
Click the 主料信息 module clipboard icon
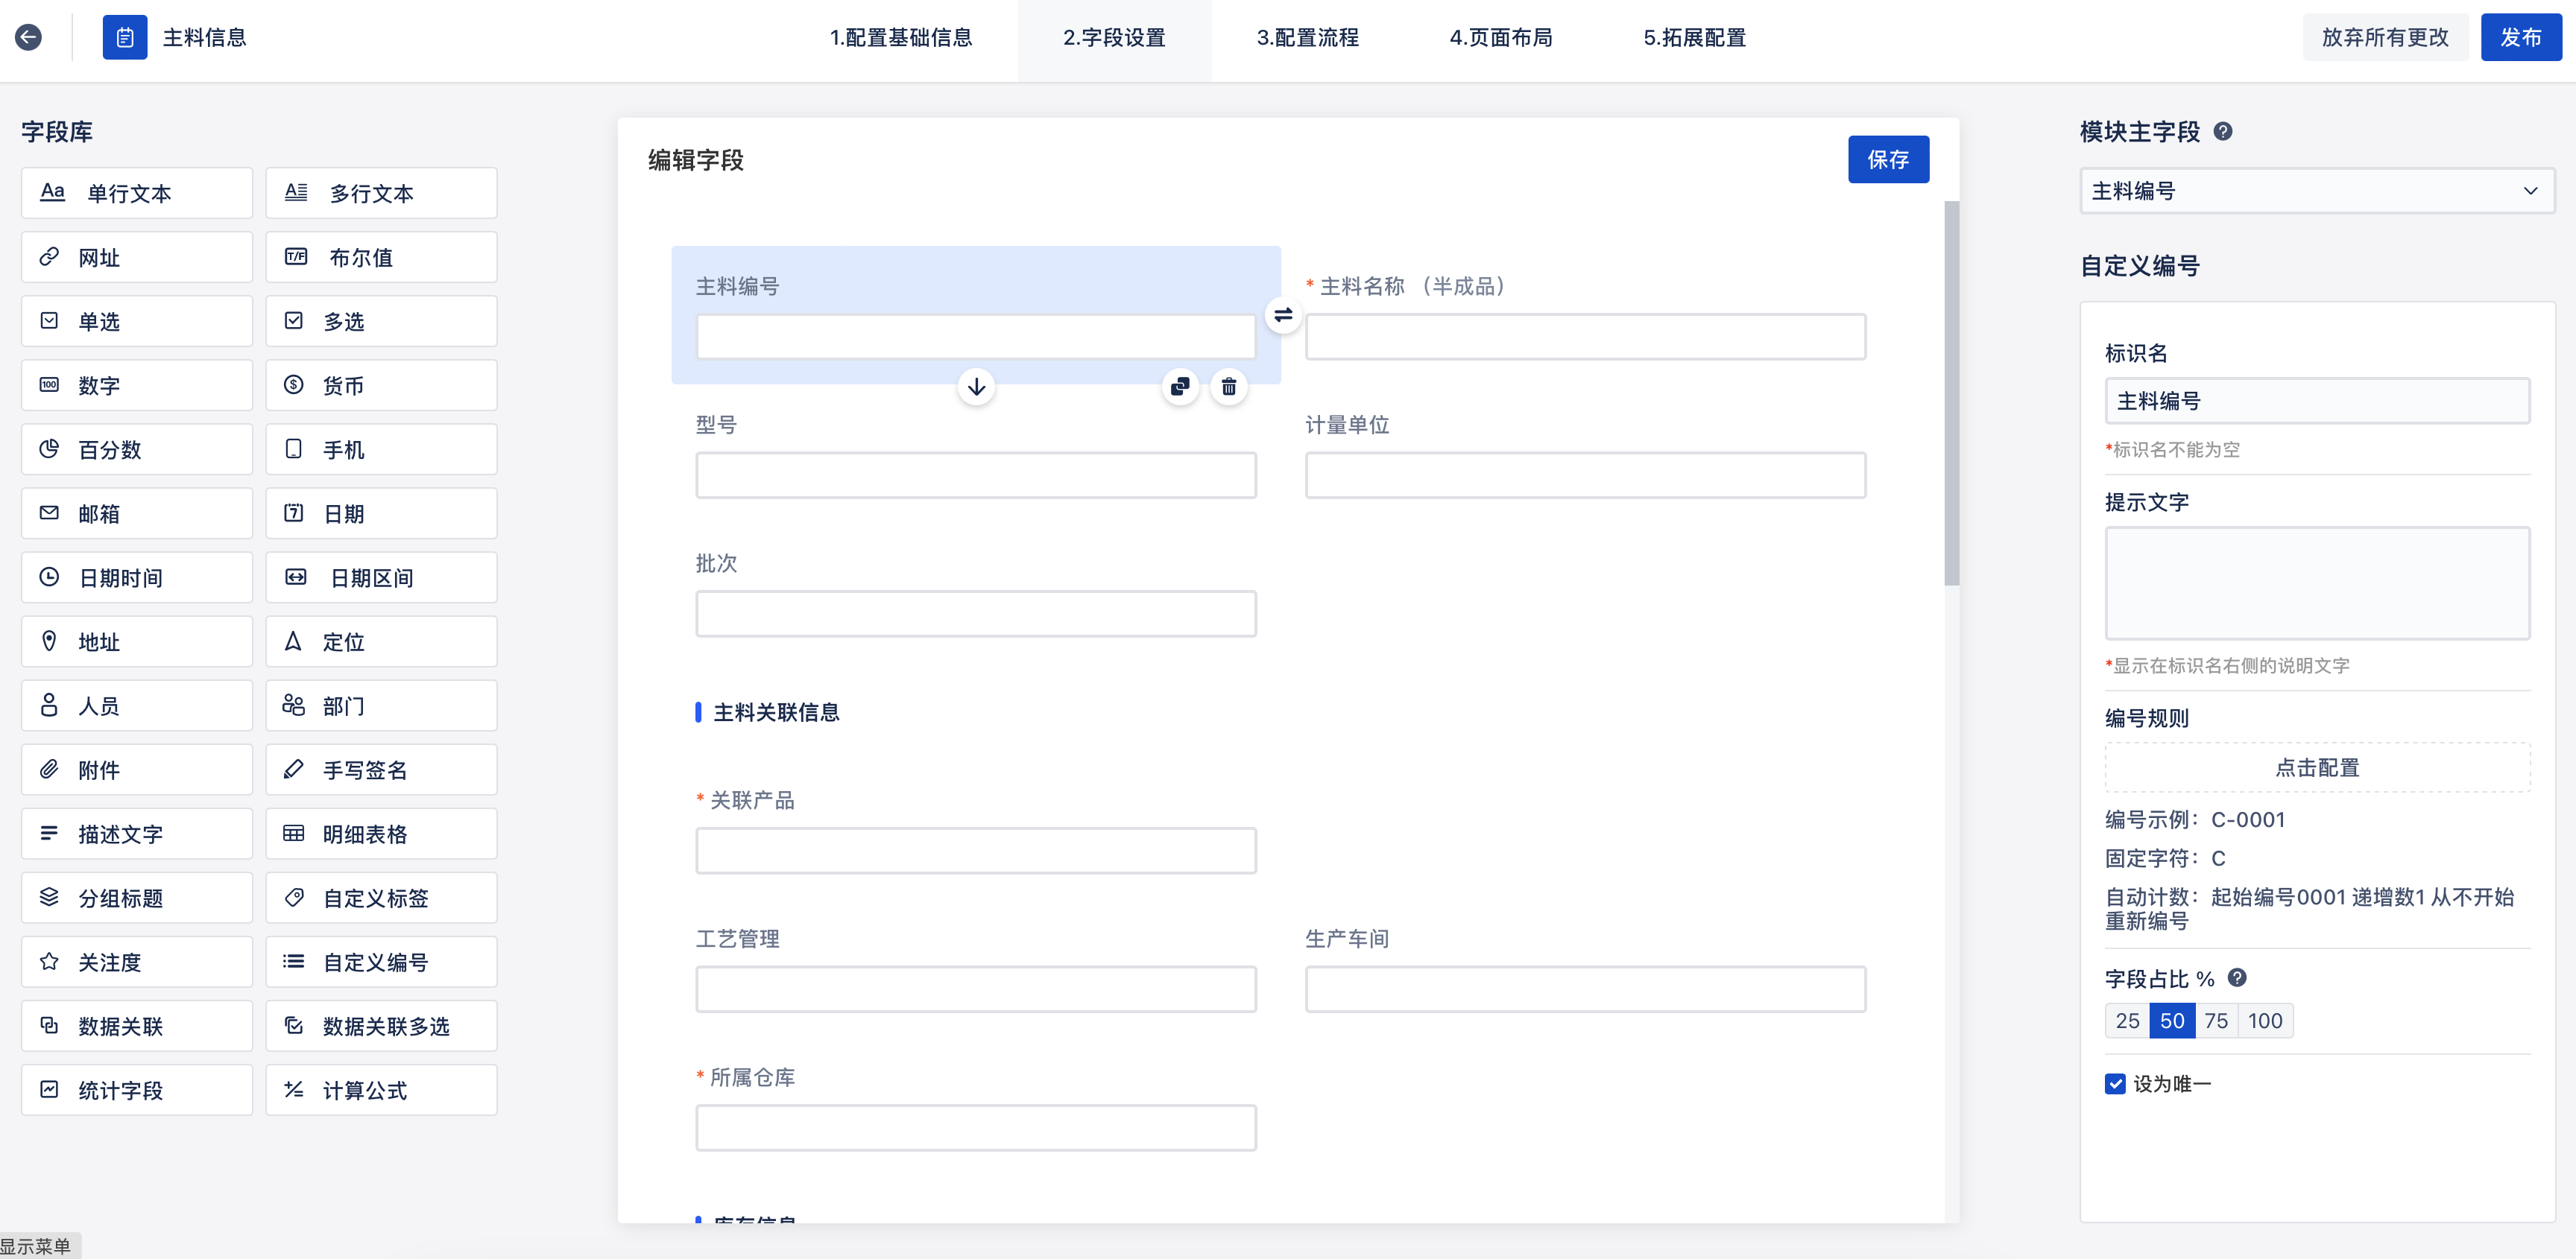(125, 37)
